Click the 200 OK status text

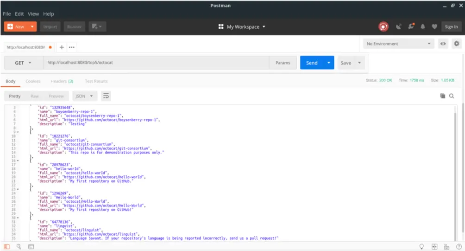(385, 80)
